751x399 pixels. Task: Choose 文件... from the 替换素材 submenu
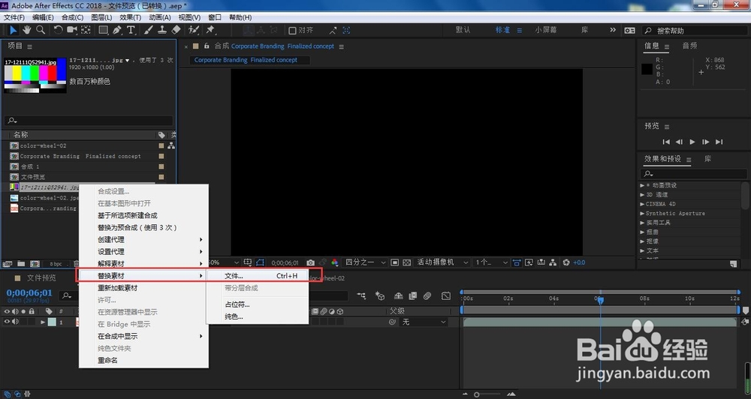tap(257, 276)
